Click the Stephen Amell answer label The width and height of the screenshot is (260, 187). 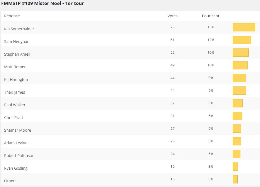coord(17,54)
